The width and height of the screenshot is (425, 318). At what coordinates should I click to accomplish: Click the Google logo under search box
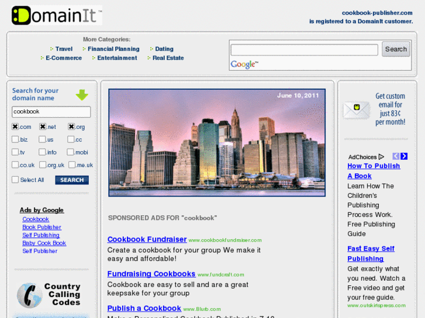pos(244,64)
